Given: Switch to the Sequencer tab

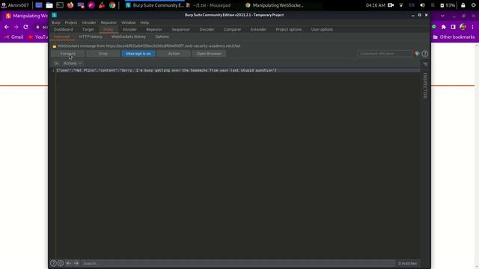Looking at the screenshot, I should tap(180, 30).
